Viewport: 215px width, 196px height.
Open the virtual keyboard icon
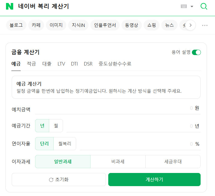[184, 6]
